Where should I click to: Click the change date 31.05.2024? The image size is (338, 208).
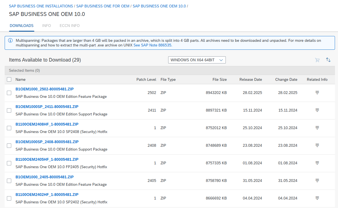pyautogui.click(x=288, y=181)
